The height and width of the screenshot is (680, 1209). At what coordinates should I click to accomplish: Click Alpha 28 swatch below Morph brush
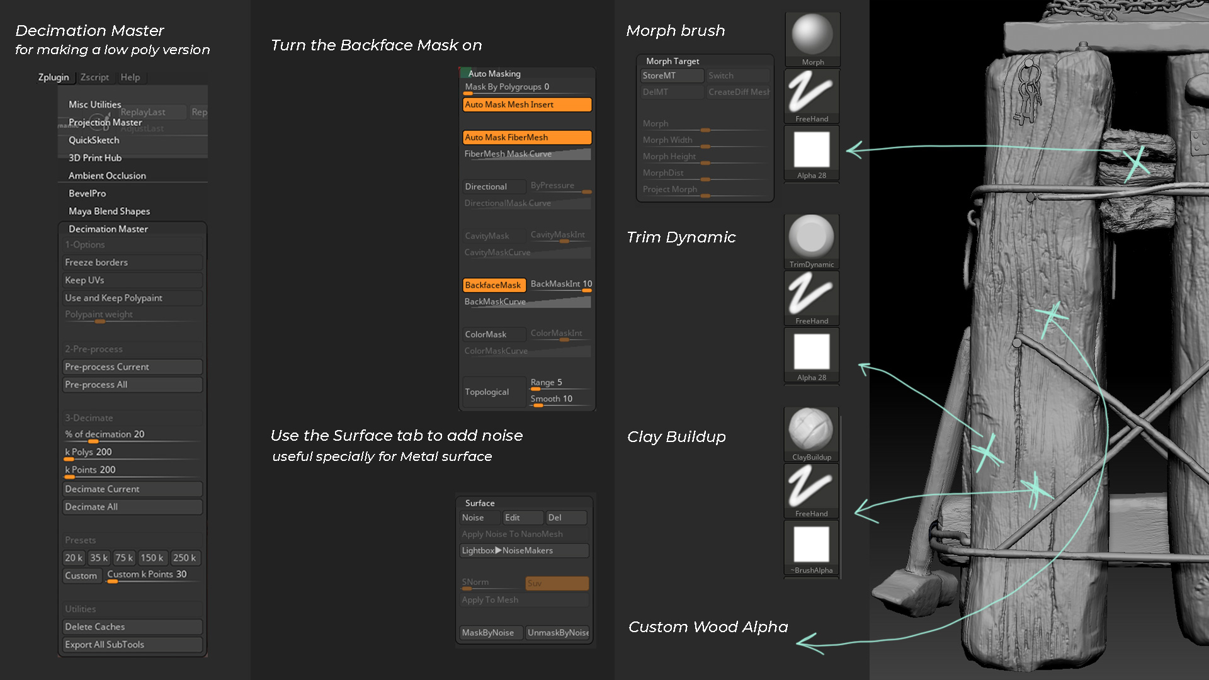tap(812, 150)
